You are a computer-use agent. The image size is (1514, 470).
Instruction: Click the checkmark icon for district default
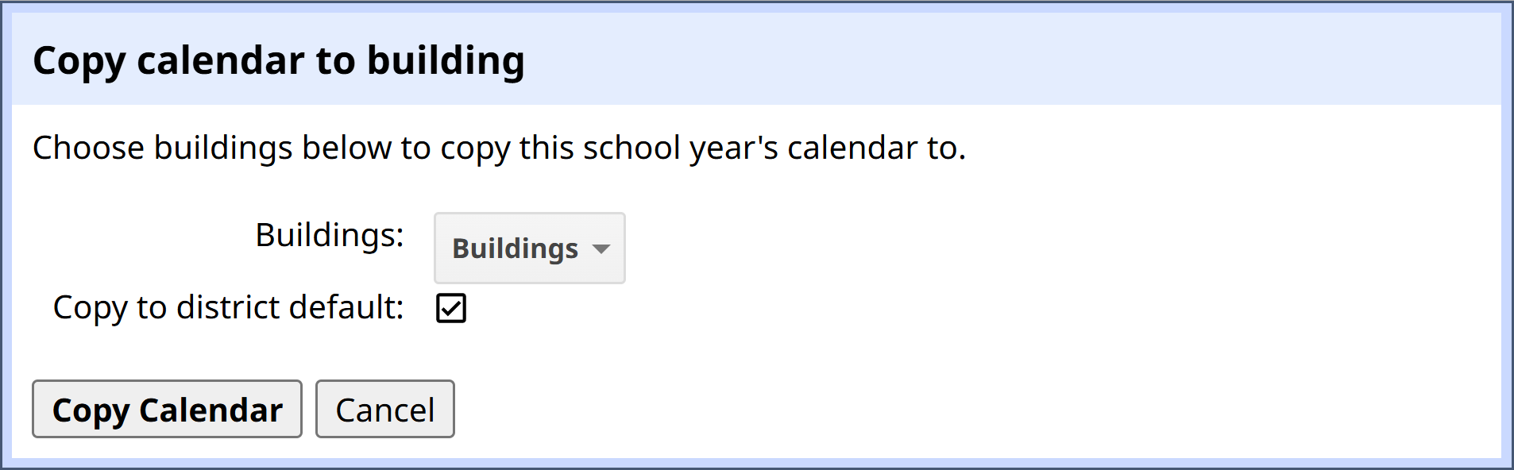tap(451, 308)
